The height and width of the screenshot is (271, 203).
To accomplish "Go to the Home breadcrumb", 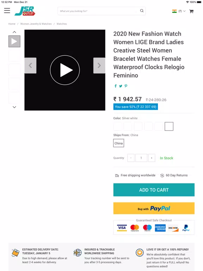I will [12, 24].
